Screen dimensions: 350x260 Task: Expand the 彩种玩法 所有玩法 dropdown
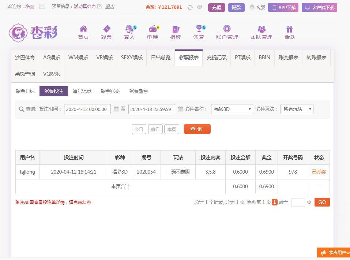tap(297, 109)
